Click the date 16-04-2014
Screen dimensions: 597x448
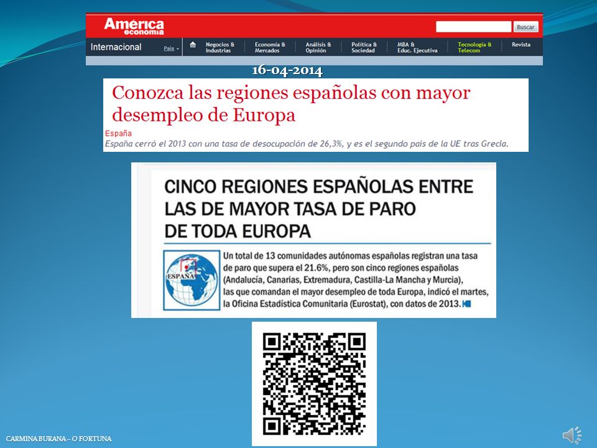click(287, 70)
